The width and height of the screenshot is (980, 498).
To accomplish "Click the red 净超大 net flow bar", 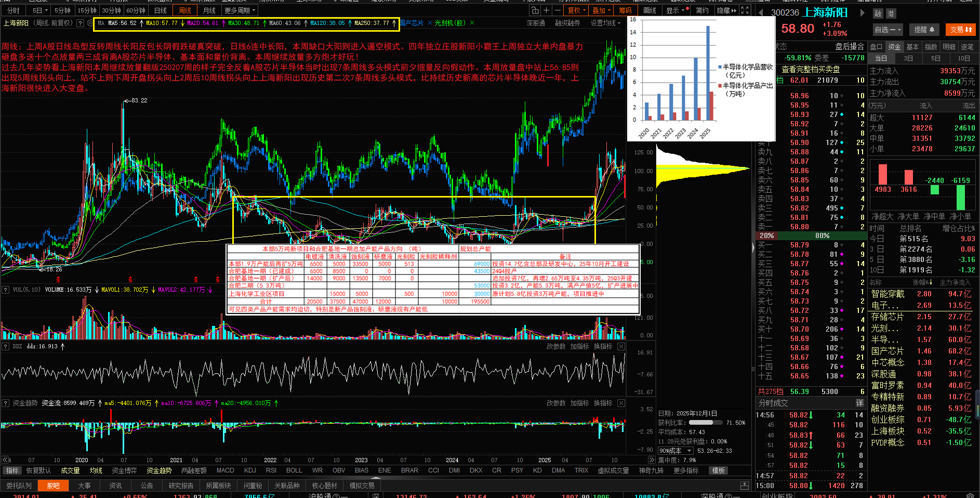I will pyautogui.click(x=882, y=174).
